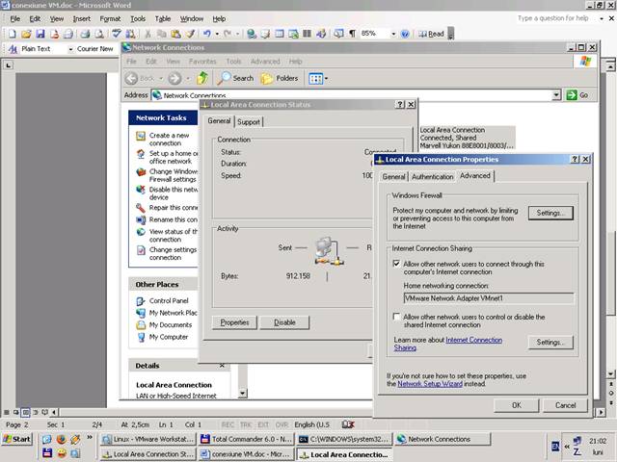
Task: Open a file with Word's Open folder icon
Action: 26,34
